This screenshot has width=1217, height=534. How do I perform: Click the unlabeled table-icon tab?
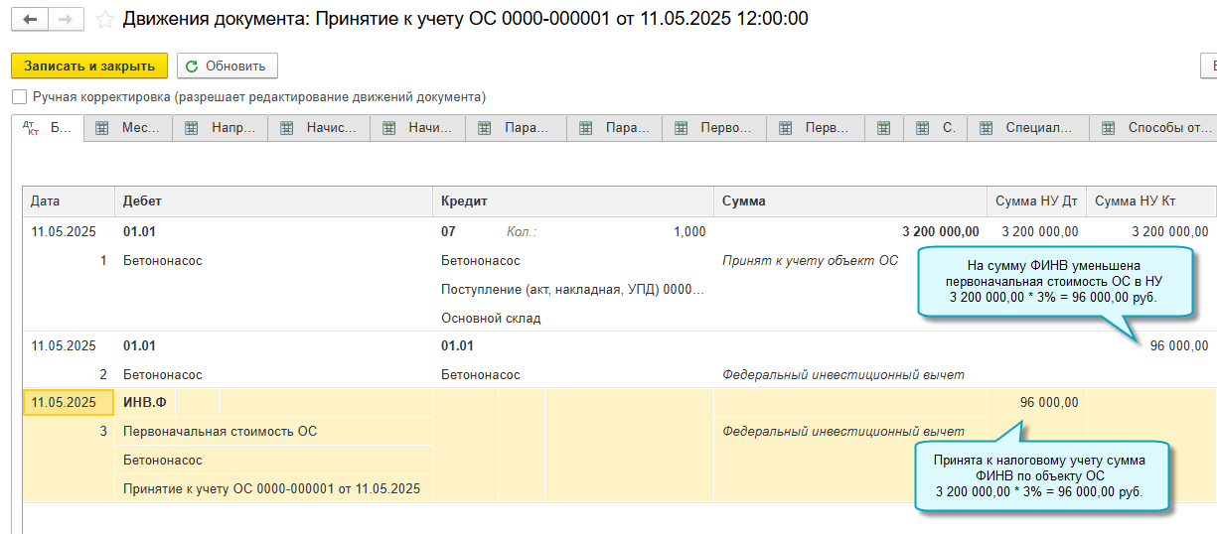click(883, 128)
